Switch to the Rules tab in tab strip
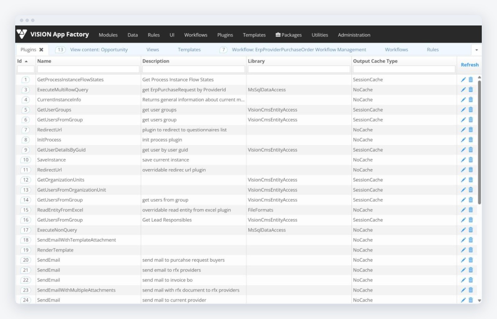Screen dimensions: 497x319 click(x=433, y=49)
